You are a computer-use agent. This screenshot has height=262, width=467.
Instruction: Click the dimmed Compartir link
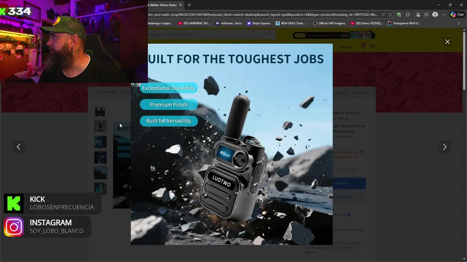[360, 93]
